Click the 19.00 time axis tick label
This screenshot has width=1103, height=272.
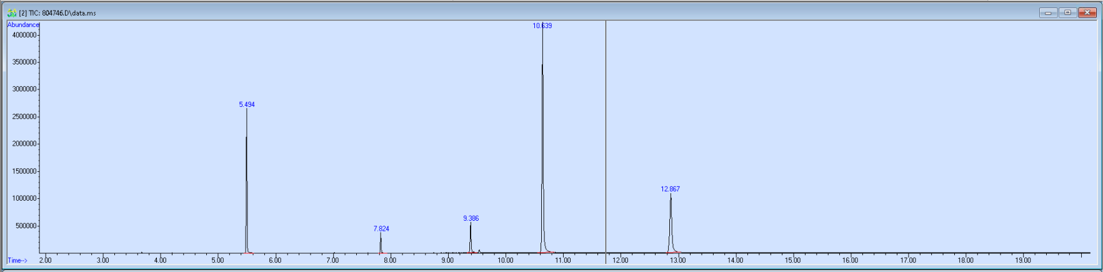point(1023,260)
